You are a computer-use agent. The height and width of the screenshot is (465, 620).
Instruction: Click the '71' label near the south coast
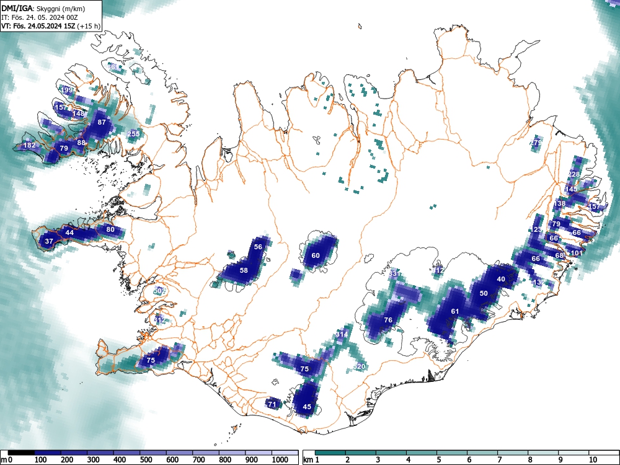(x=272, y=404)
